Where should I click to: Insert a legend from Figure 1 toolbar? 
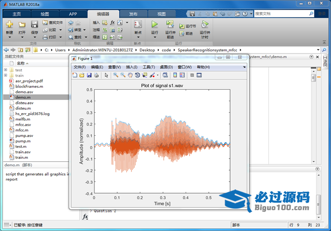182,75
